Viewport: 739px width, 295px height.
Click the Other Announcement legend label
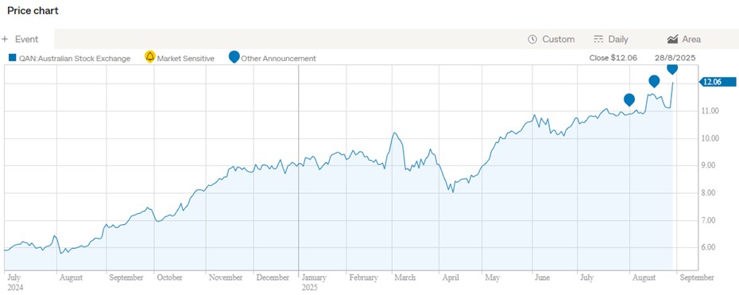279,58
